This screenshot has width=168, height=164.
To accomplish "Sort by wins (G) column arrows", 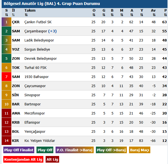I will coord(104,15).
